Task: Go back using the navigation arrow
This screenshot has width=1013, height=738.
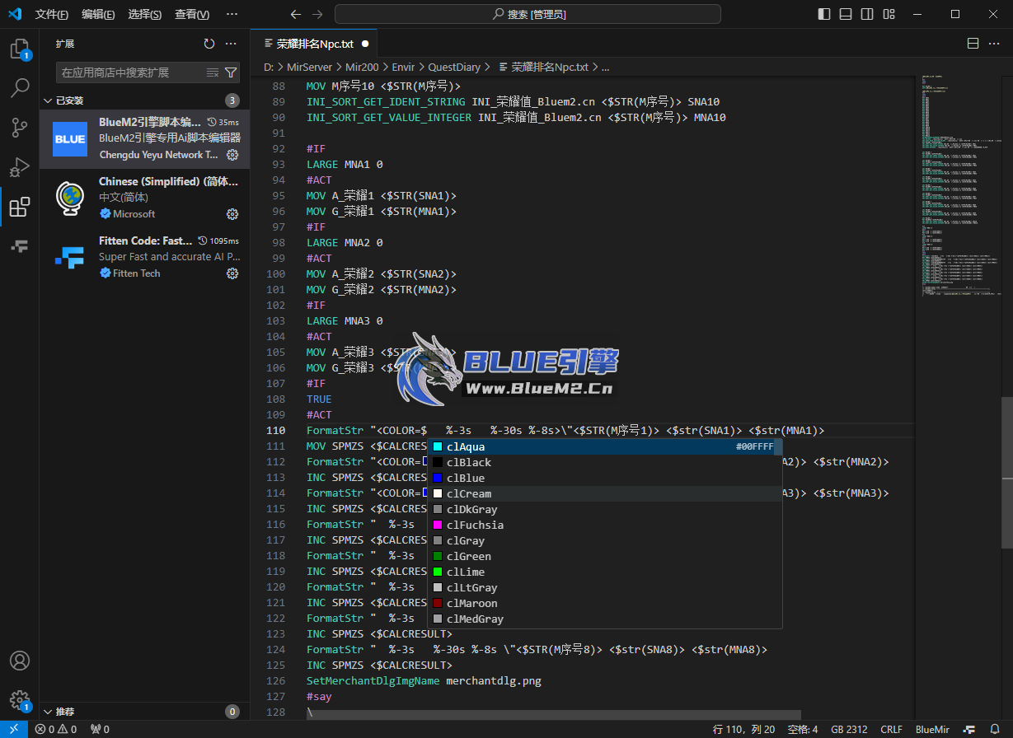Action: tap(296, 14)
